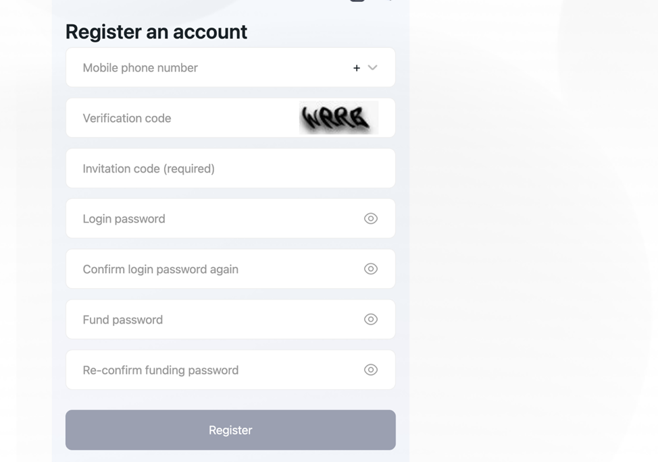Click the 'Fund password' placeholder label
This screenshot has height=462, width=658.
click(x=122, y=320)
